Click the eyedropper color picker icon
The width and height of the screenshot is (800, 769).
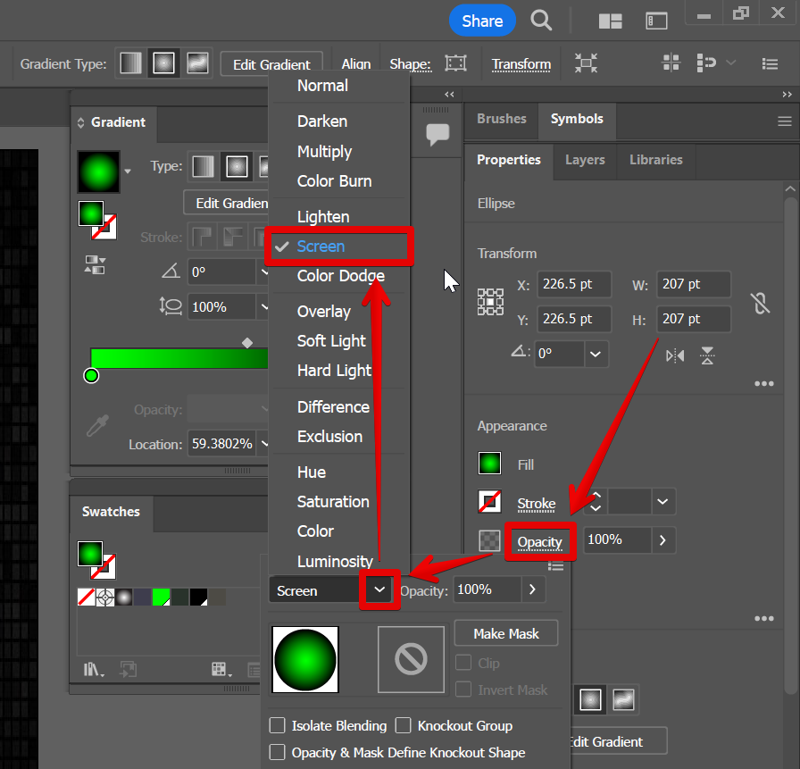96,425
